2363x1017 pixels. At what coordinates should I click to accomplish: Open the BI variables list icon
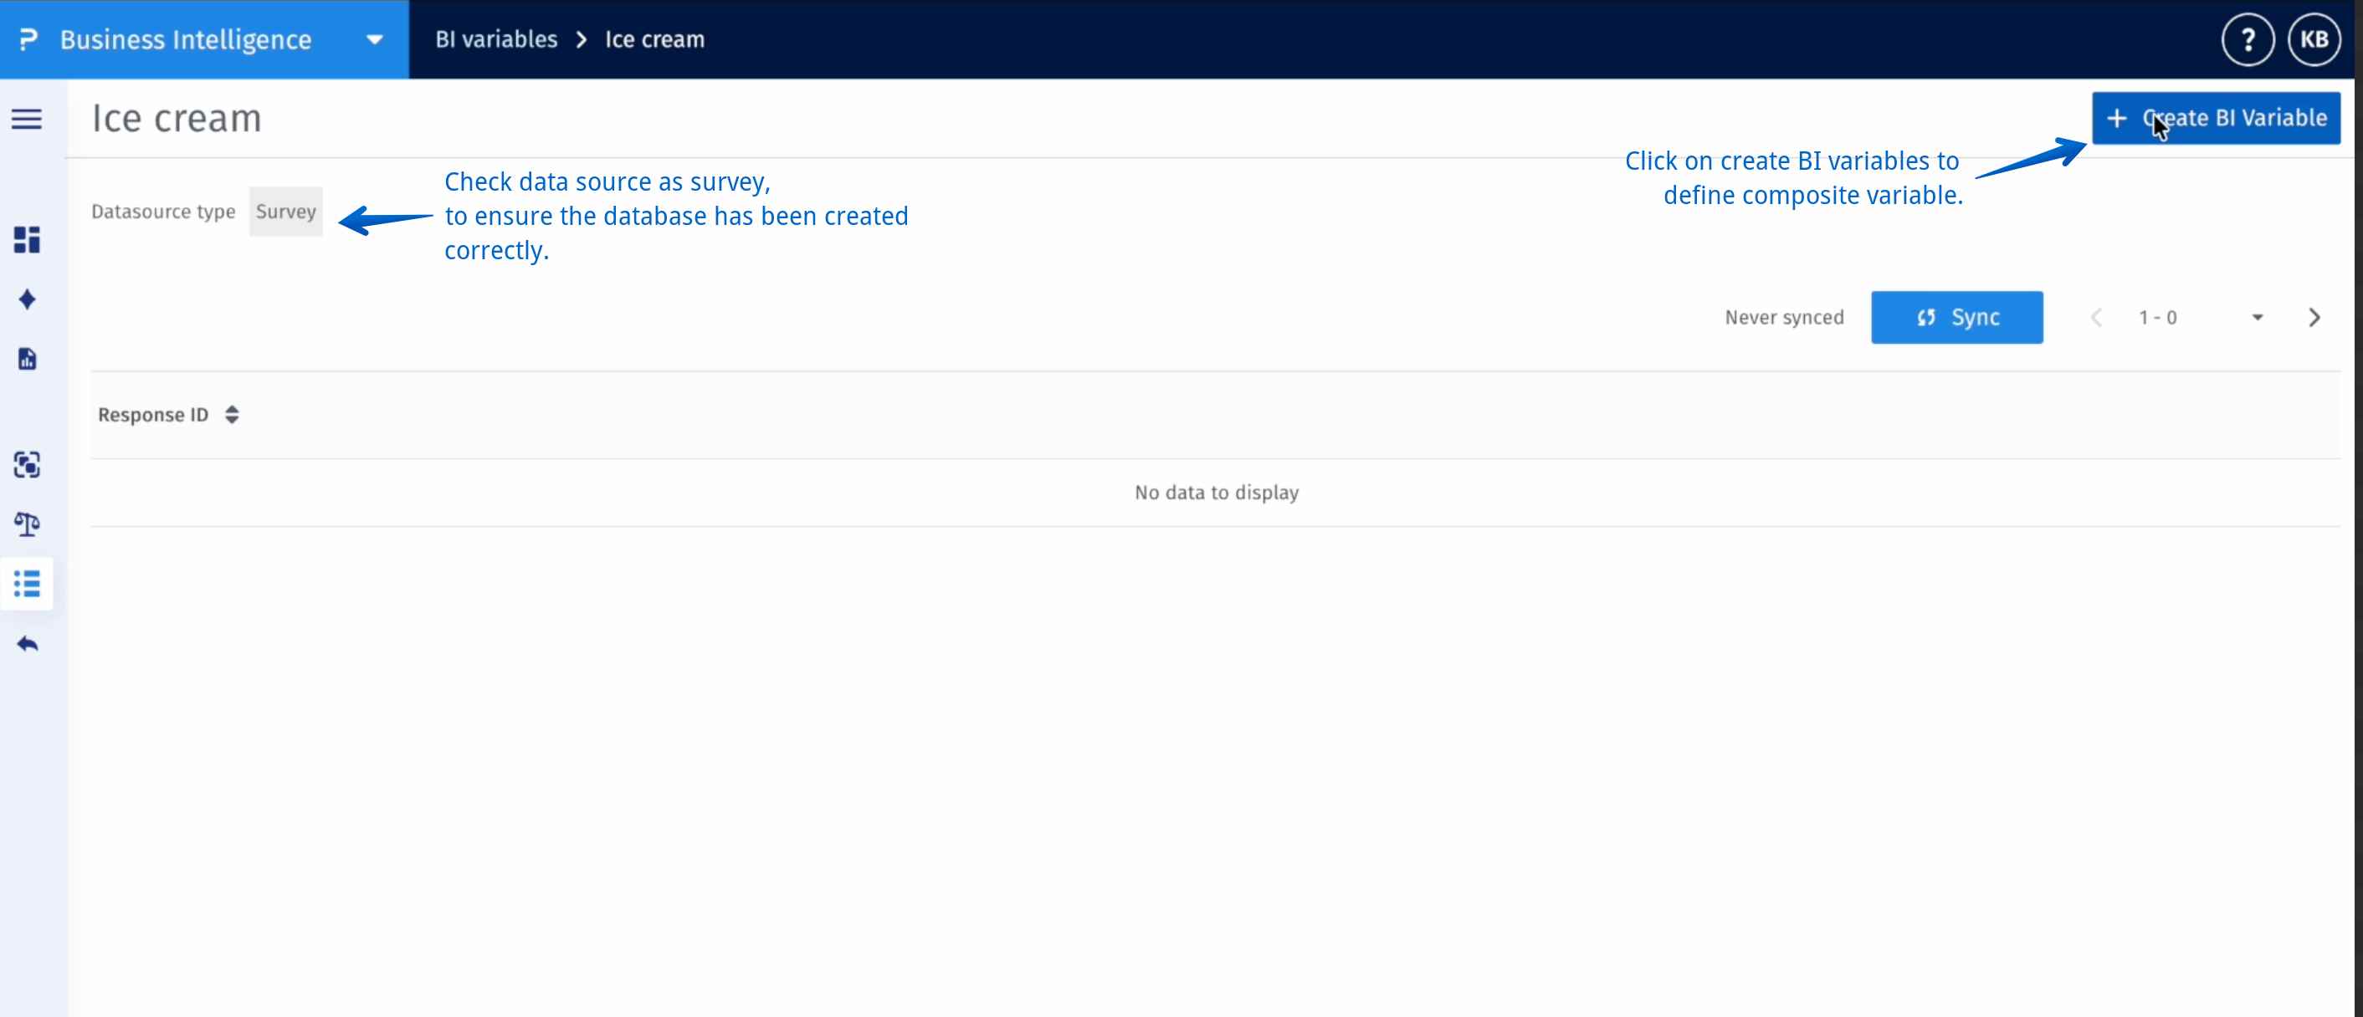coord(27,584)
